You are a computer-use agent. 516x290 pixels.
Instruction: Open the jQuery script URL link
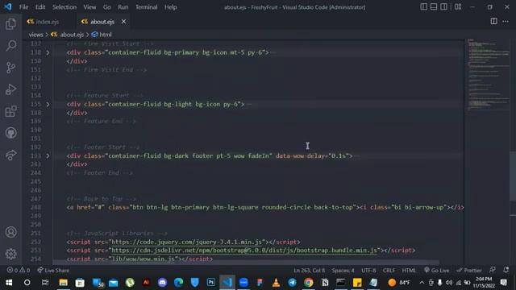(186, 242)
